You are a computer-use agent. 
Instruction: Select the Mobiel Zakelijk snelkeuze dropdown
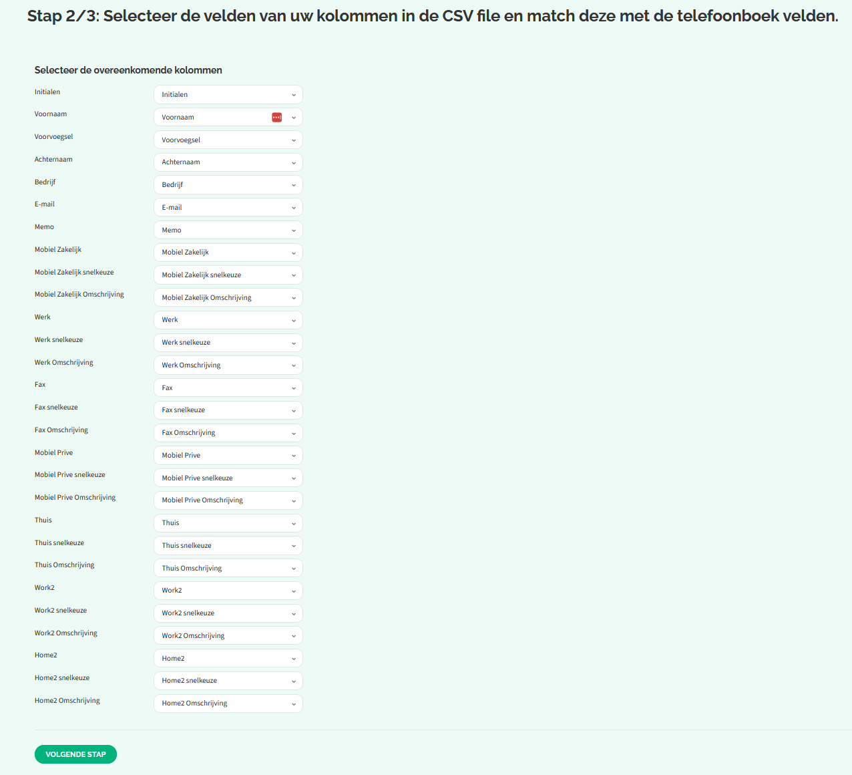pos(228,275)
